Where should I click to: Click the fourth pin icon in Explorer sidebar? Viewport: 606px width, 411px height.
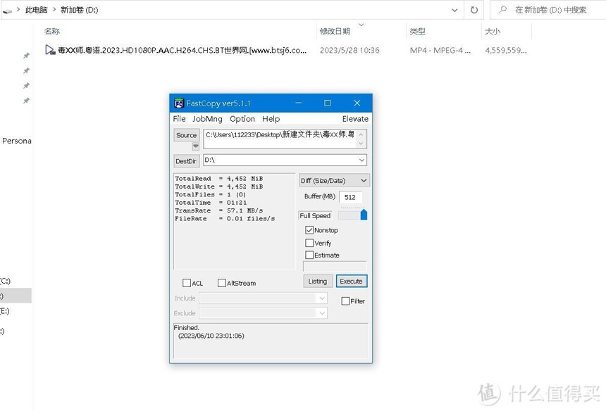26,101
